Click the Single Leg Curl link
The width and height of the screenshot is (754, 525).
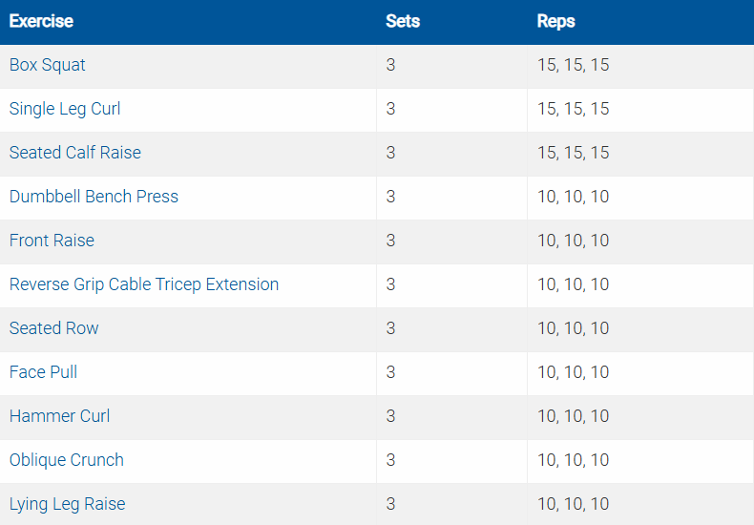coord(65,109)
